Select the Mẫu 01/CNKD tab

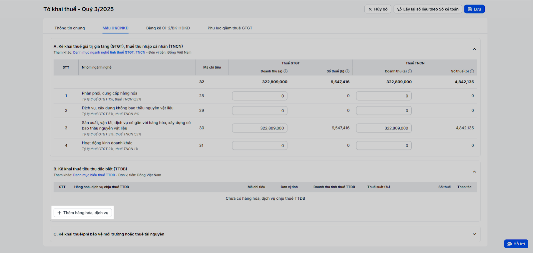point(116,28)
